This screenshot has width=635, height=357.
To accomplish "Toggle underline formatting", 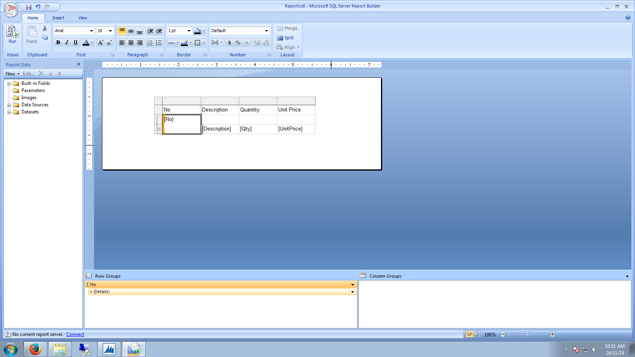I will [75, 42].
